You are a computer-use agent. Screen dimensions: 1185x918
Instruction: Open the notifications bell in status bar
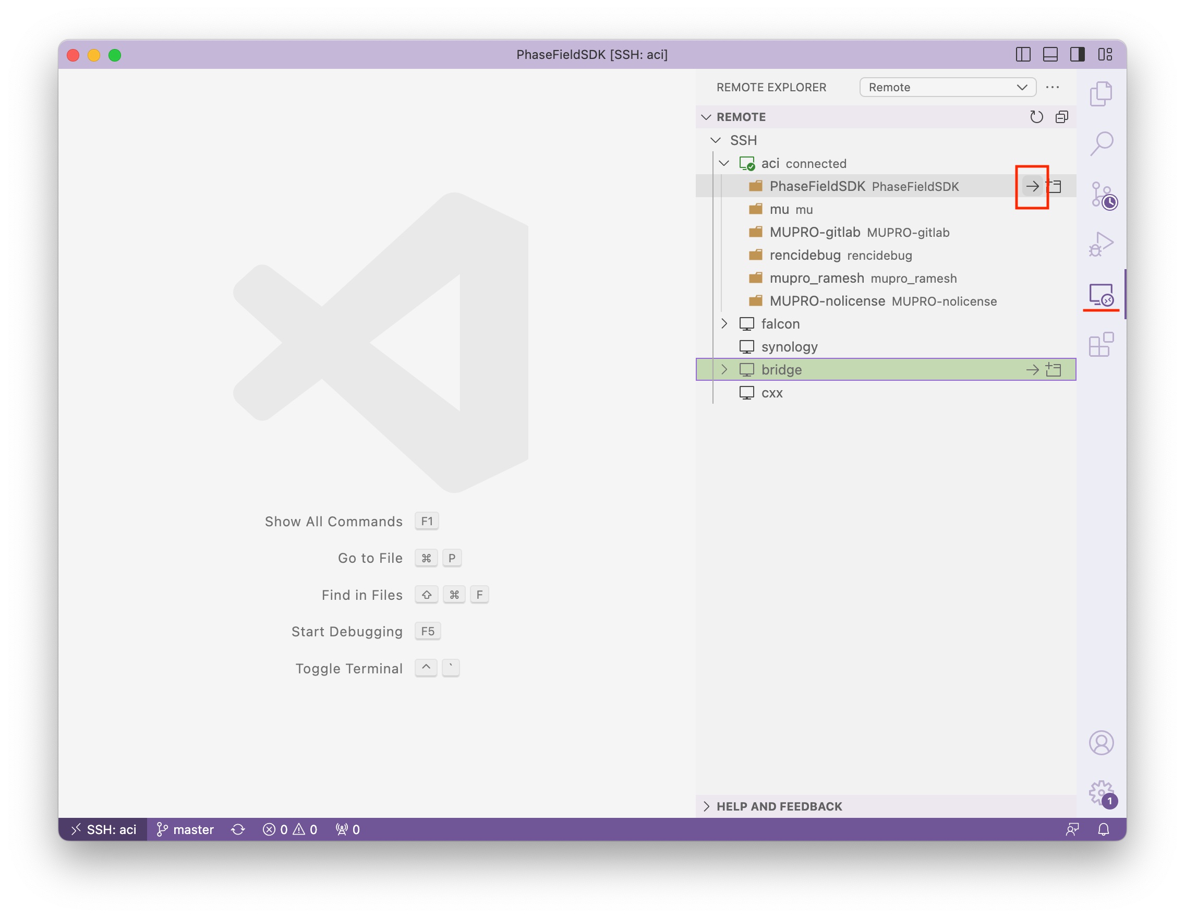(1104, 829)
